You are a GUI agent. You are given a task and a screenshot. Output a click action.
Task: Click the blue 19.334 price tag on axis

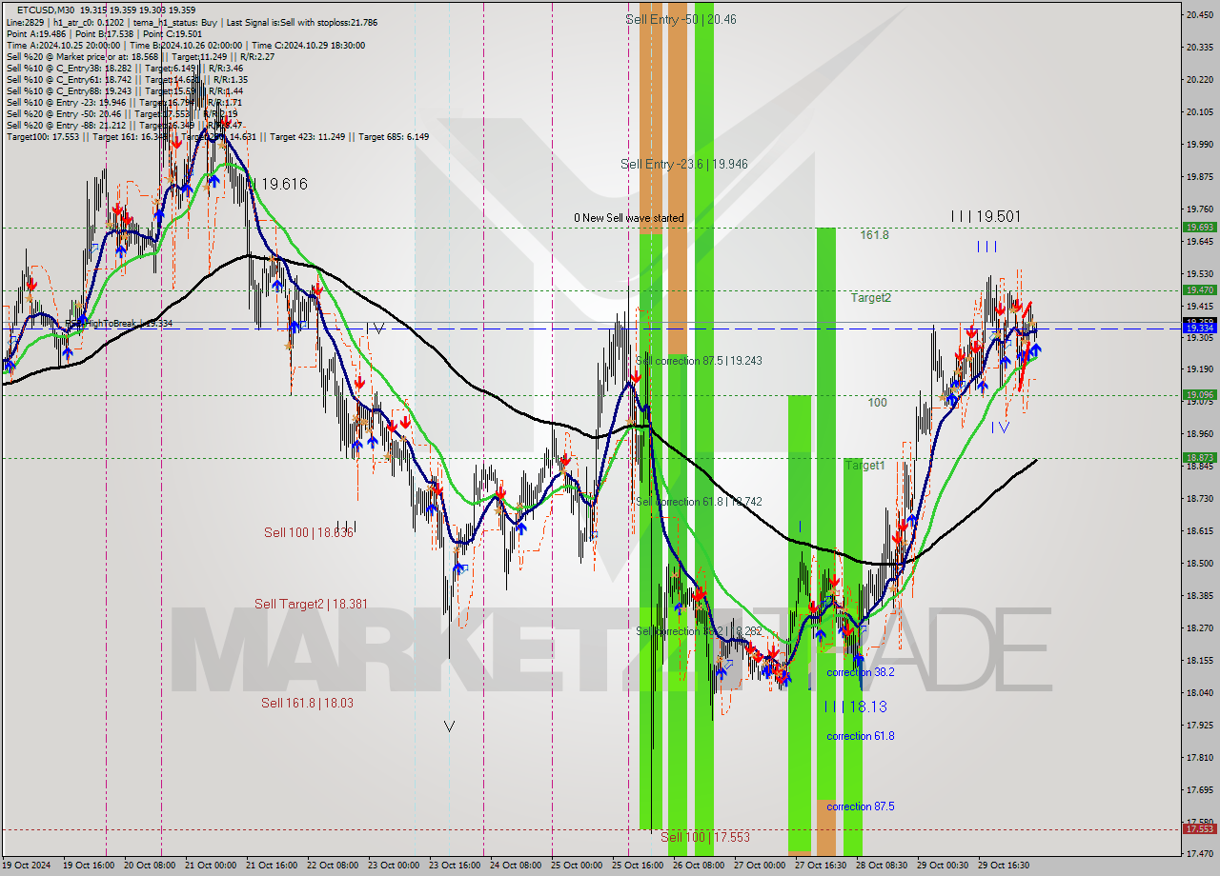click(1198, 328)
